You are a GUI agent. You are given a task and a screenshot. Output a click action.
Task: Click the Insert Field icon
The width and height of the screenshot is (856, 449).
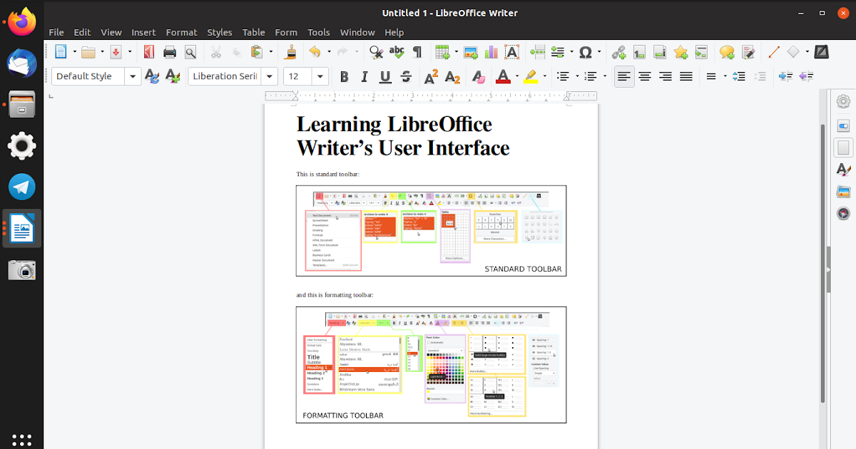click(x=558, y=52)
